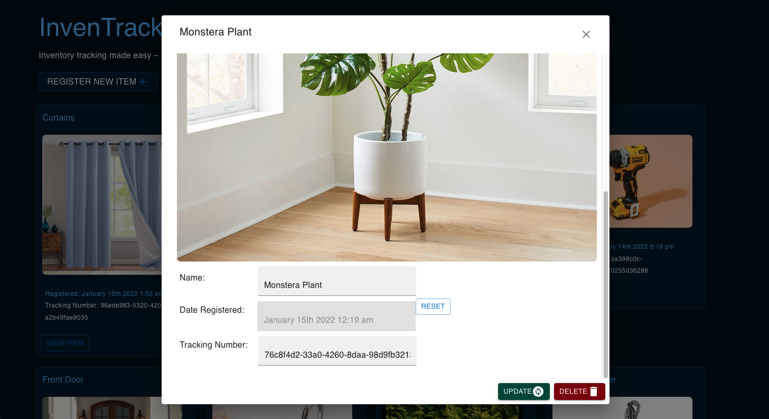Click the plus icon beside Register New Item

click(143, 82)
